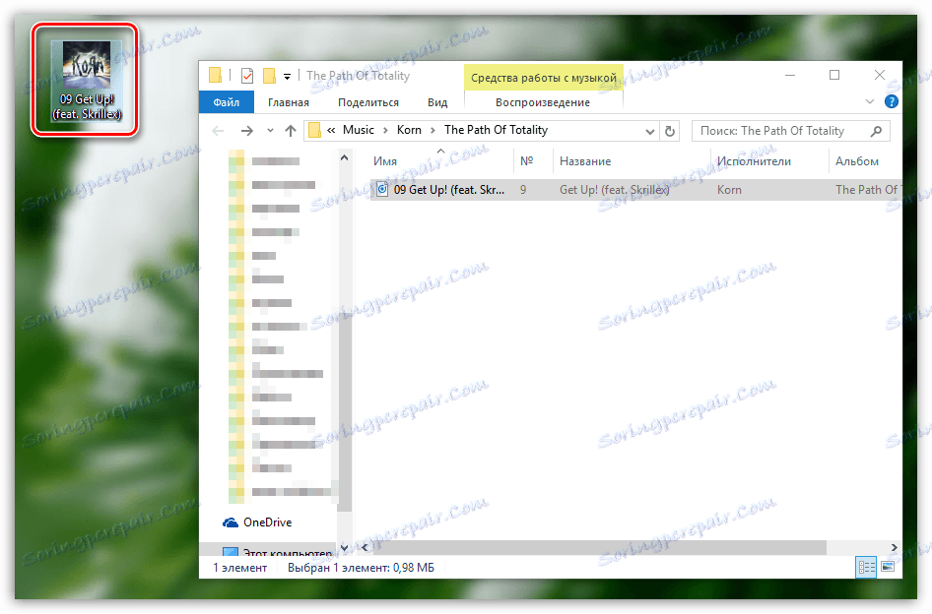Viewport: 932px width, 614px height.
Task: Click the folder icon in the address bar
Action: [315, 130]
